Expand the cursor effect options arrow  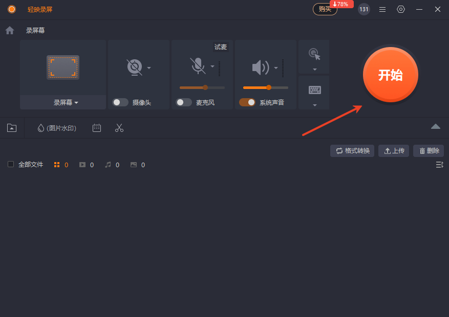(315, 70)
